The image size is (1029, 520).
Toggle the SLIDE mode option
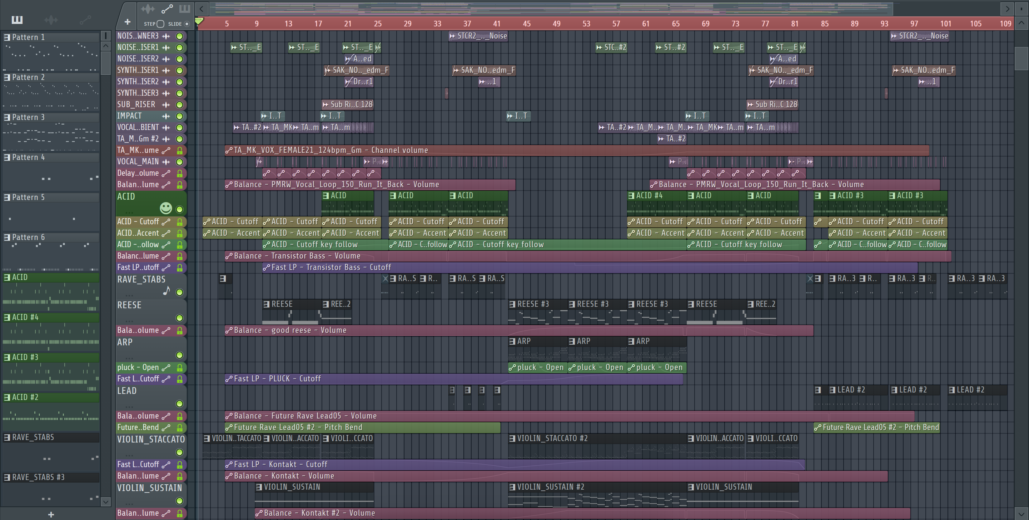(187, 24)
